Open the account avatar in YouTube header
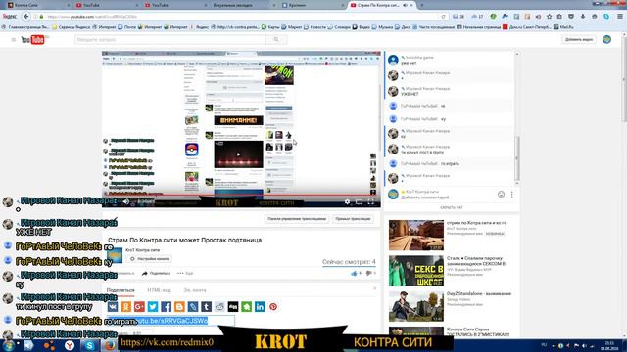 [x=606, y=39]
